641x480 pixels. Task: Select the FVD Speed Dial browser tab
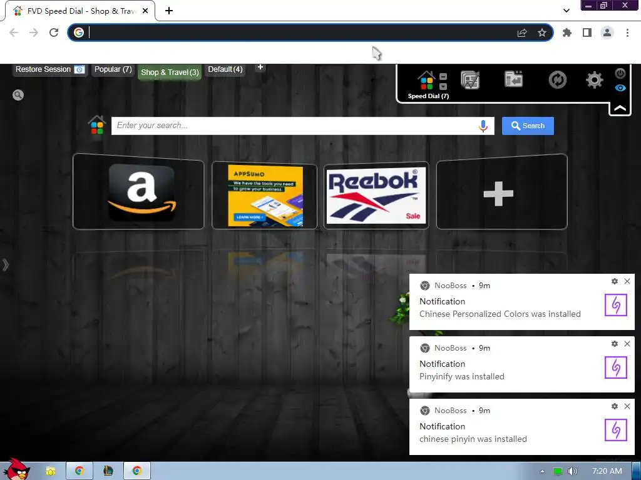[x=80, y=11]
